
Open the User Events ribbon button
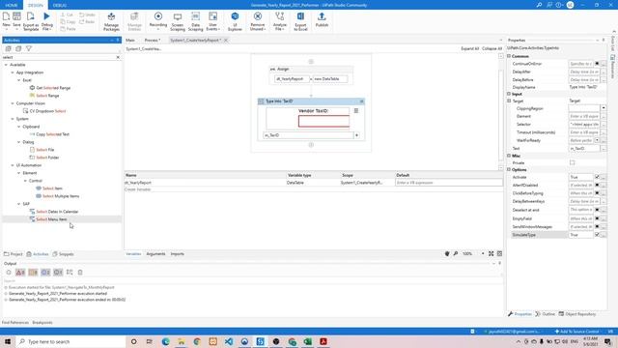[x=212, y=21]
